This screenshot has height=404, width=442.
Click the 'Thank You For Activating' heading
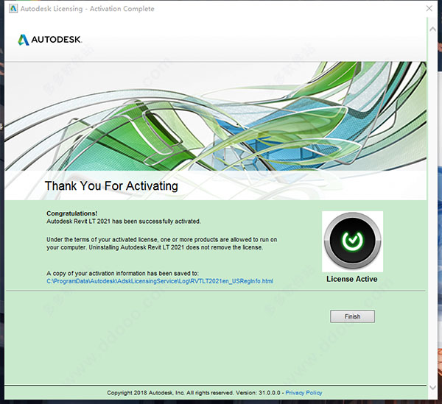[111, 186]
